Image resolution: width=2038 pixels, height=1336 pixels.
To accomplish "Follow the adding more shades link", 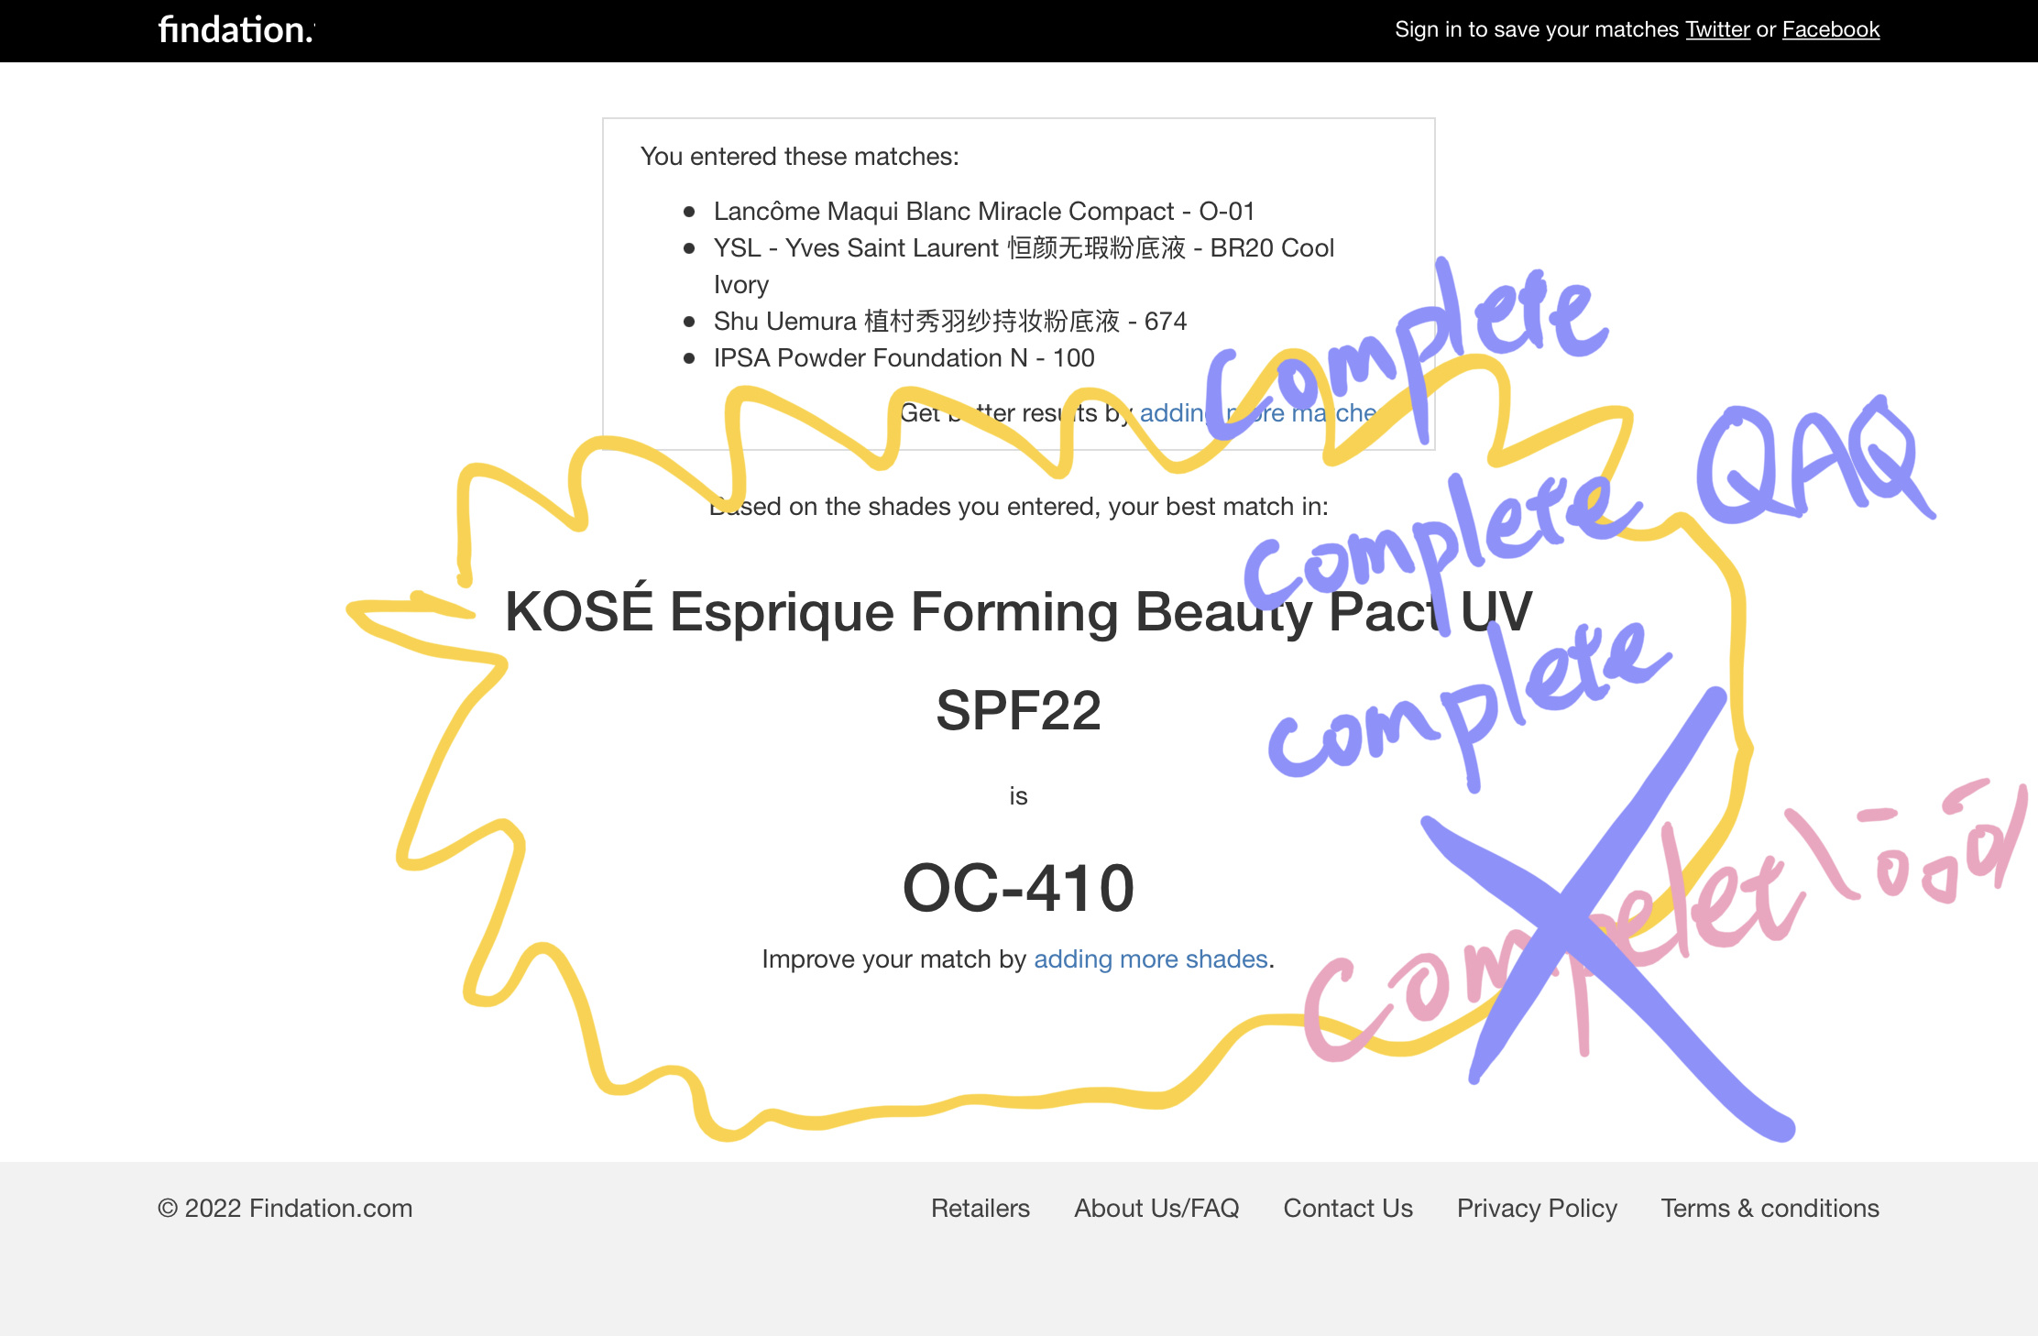I will tap(1150, 959).
